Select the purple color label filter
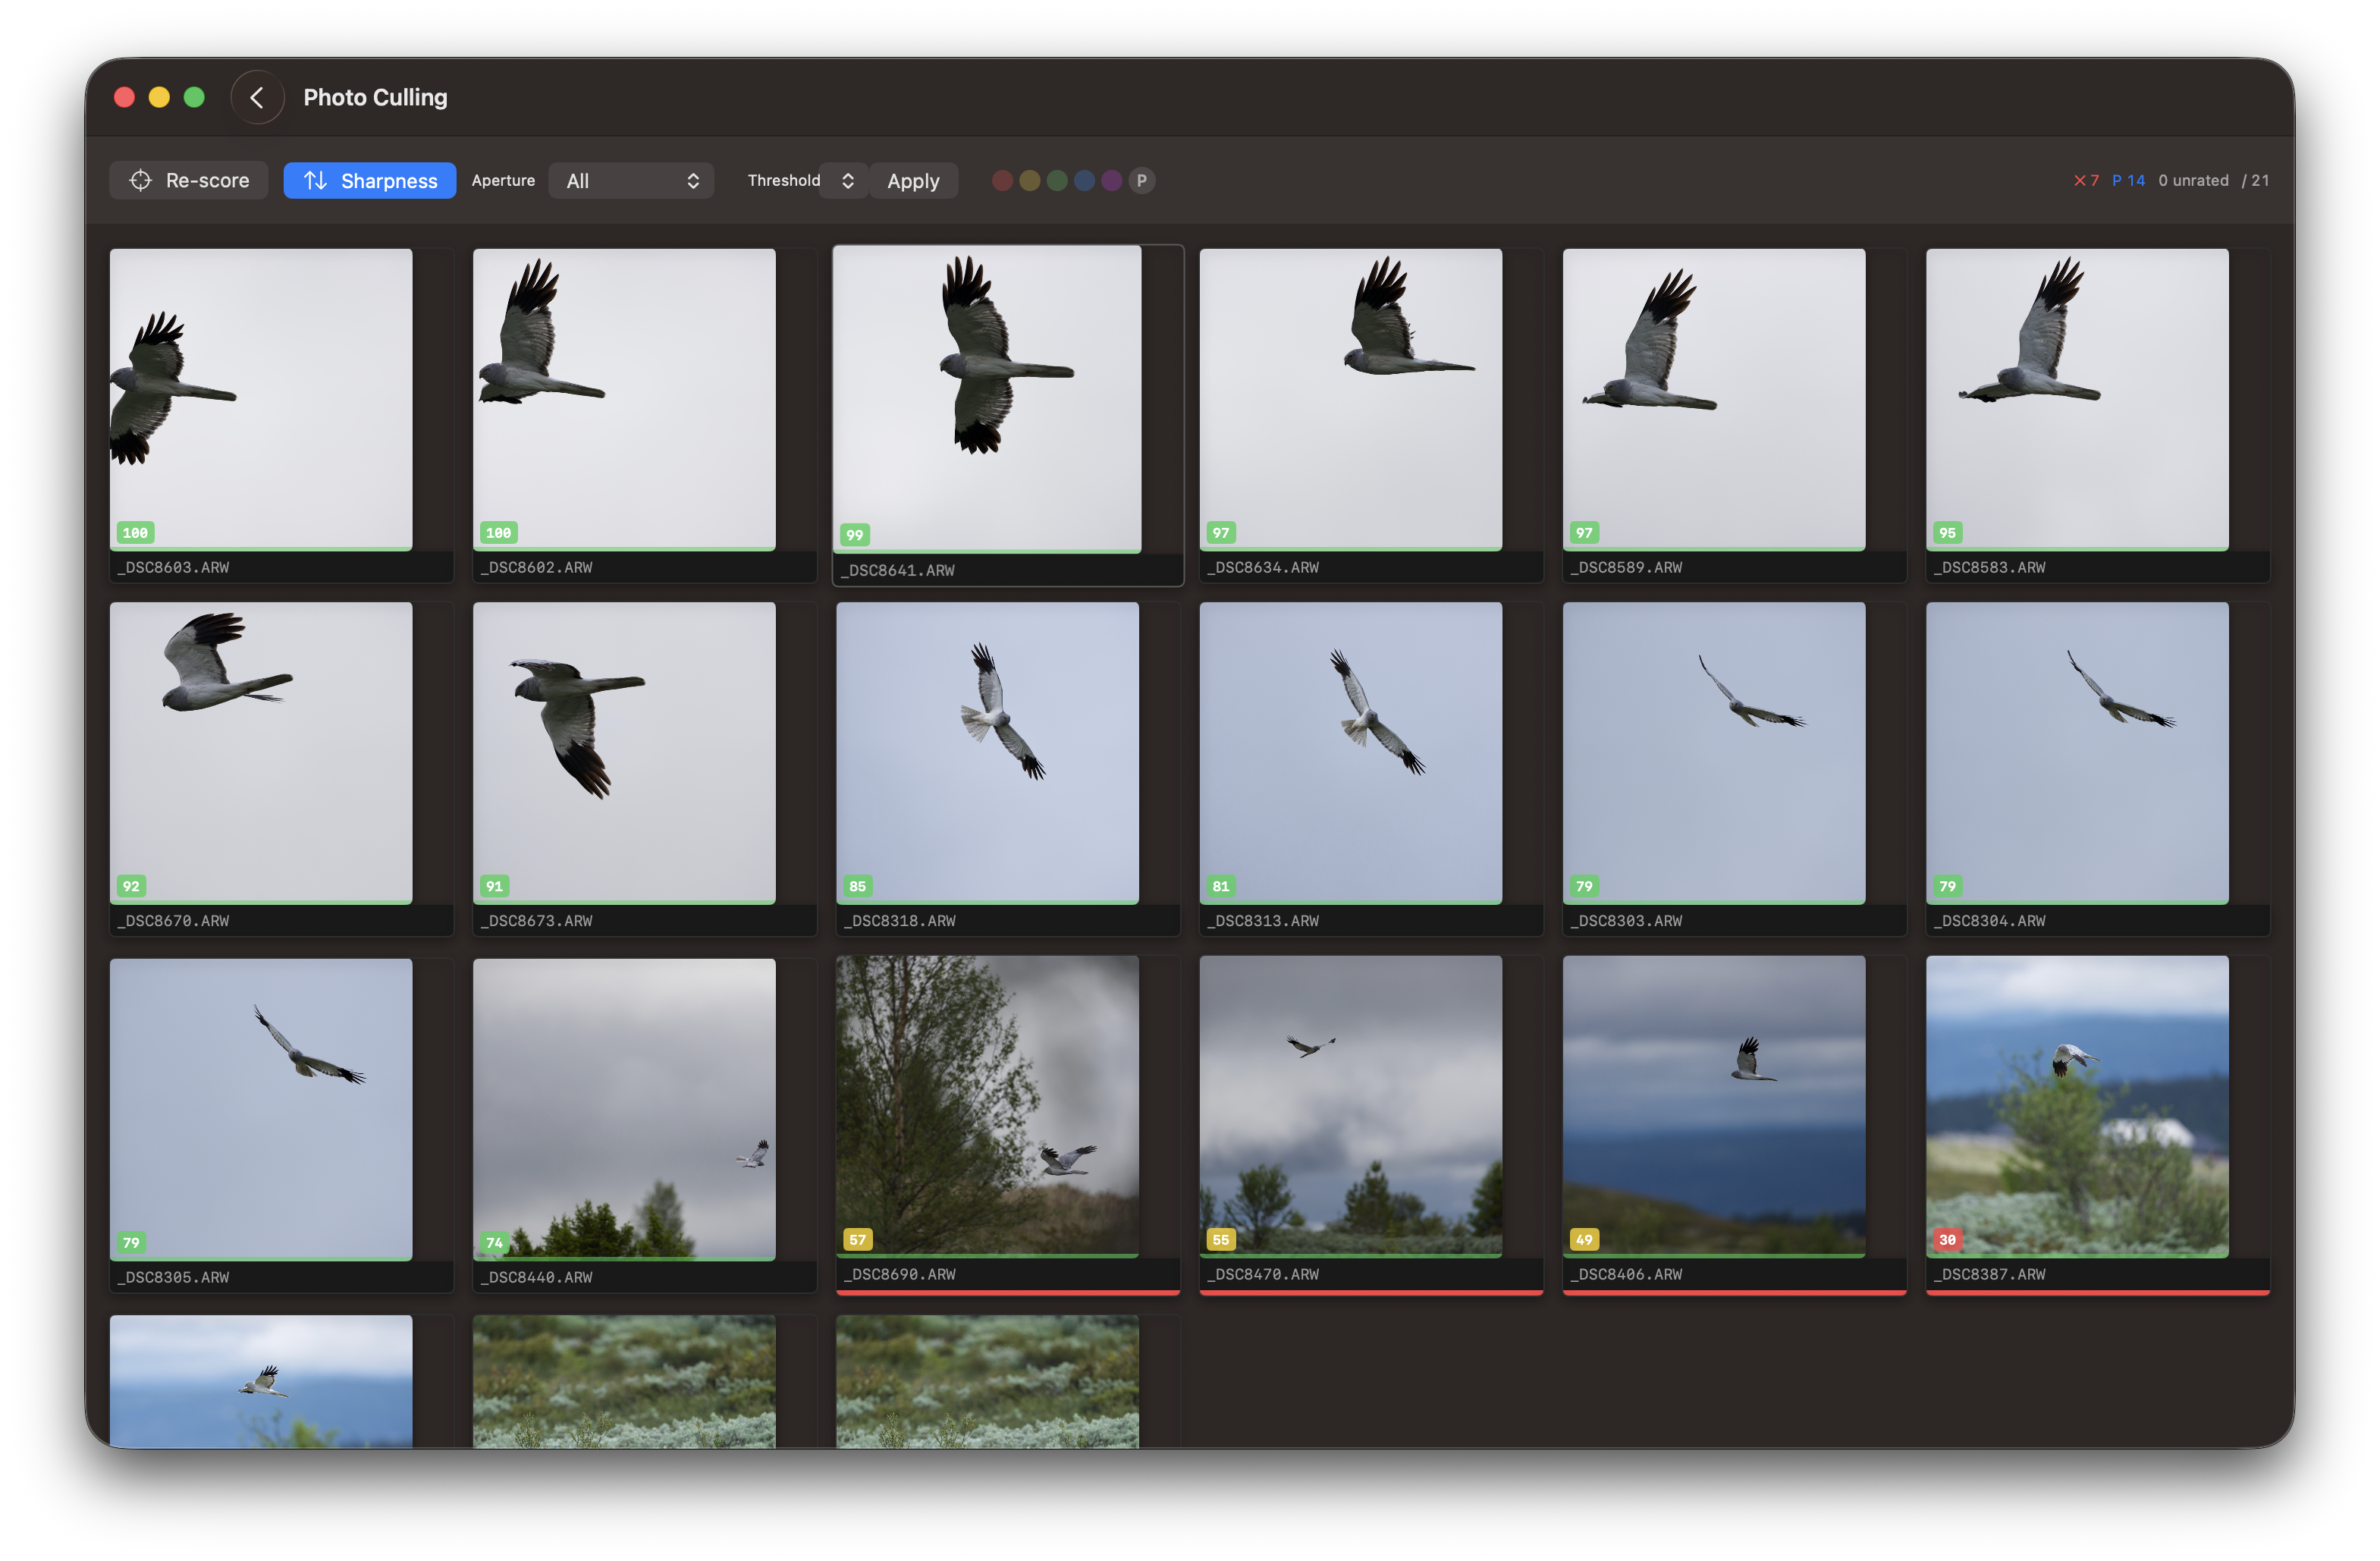This screenshot has width=2380, height=1561. point(1111,180)
